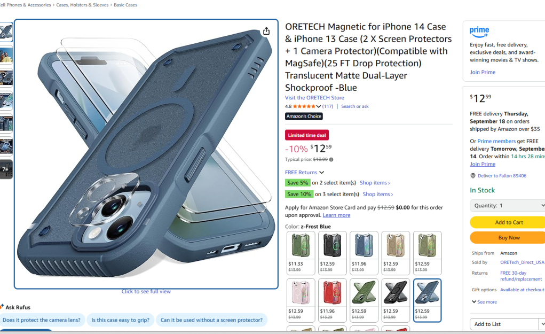Choose the pink case color option

301,300
